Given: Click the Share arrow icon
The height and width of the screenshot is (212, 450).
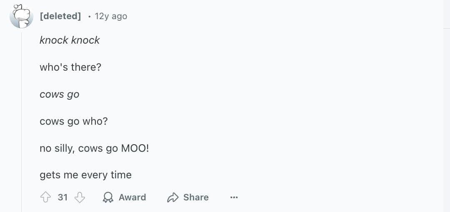Looking at the screenshot, I should pos(172,197).
